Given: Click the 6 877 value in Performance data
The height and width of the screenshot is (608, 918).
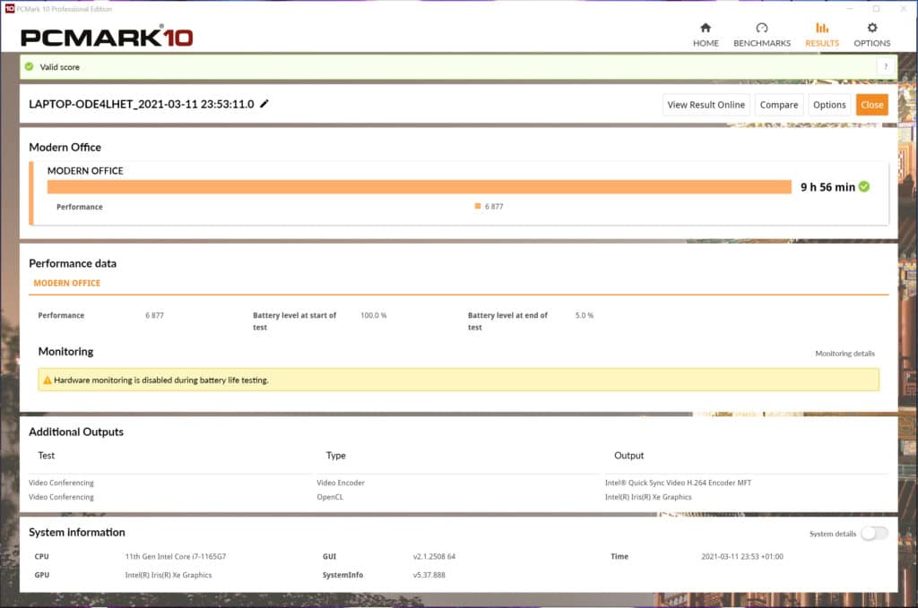Looking at the screenshot, I should (154, 315).
